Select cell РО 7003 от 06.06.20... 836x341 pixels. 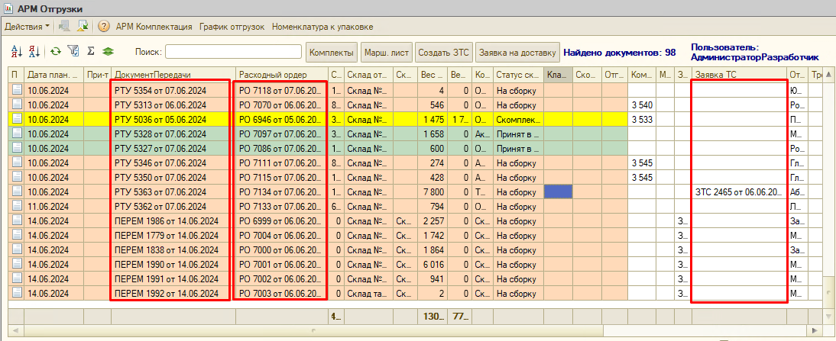pyautogui.click(x=282, y=293)
